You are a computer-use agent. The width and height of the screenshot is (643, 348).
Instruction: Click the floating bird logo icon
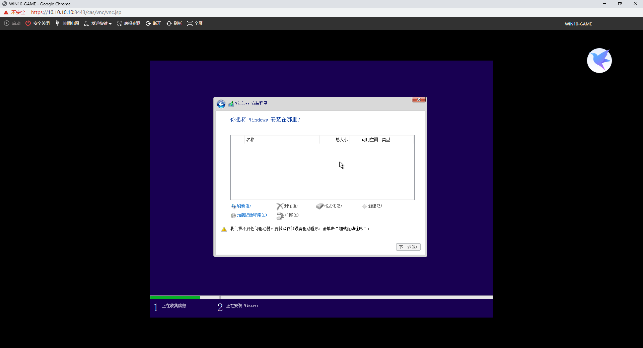[599, 61]
